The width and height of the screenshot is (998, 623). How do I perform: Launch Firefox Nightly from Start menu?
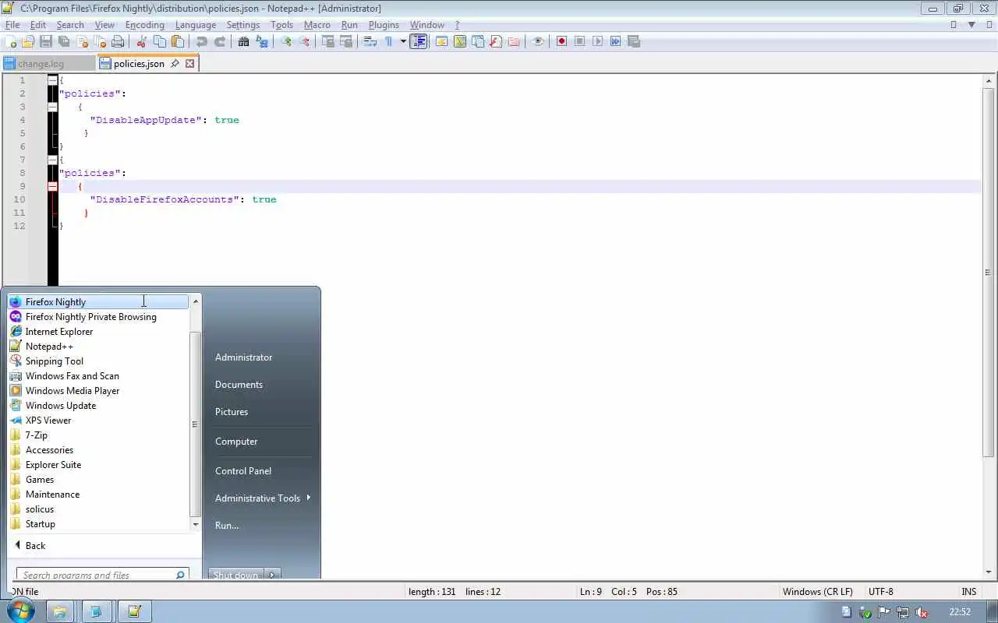(99, 302)
